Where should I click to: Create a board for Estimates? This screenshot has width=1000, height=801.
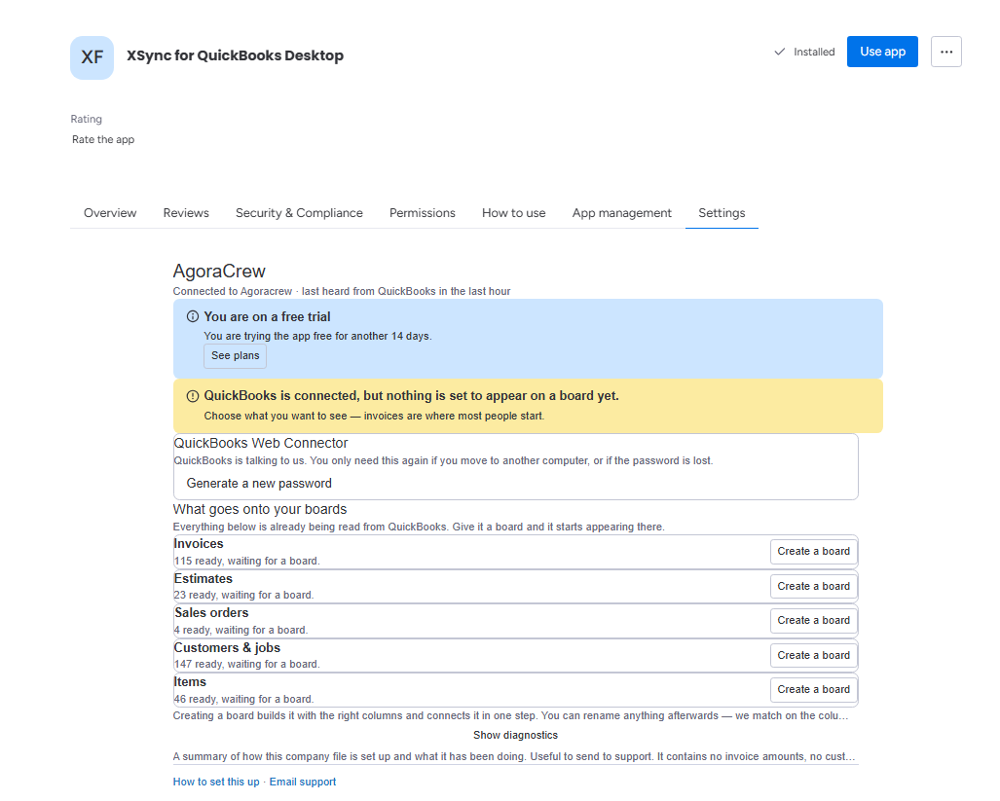813,586
